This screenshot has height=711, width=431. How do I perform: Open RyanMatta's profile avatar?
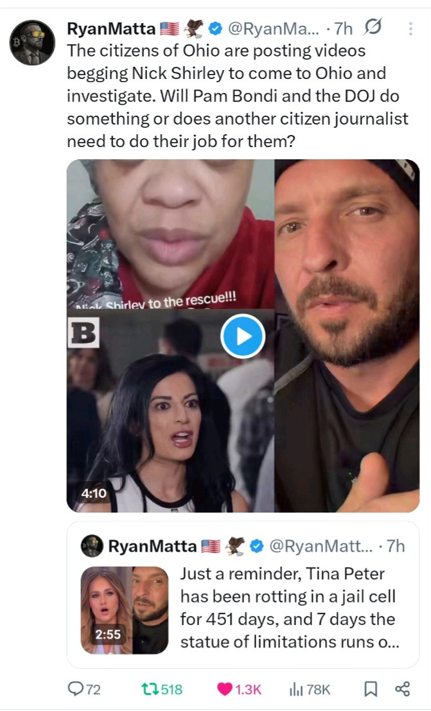coord(33,42)
